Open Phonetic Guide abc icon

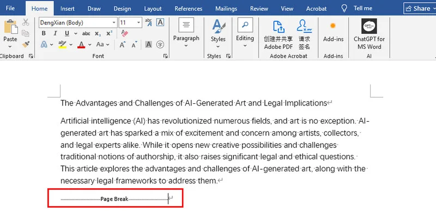(x=148, y=22)
